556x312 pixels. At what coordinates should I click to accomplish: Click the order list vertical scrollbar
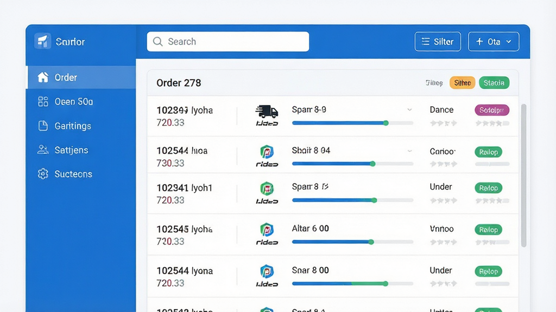coord(524,175)
